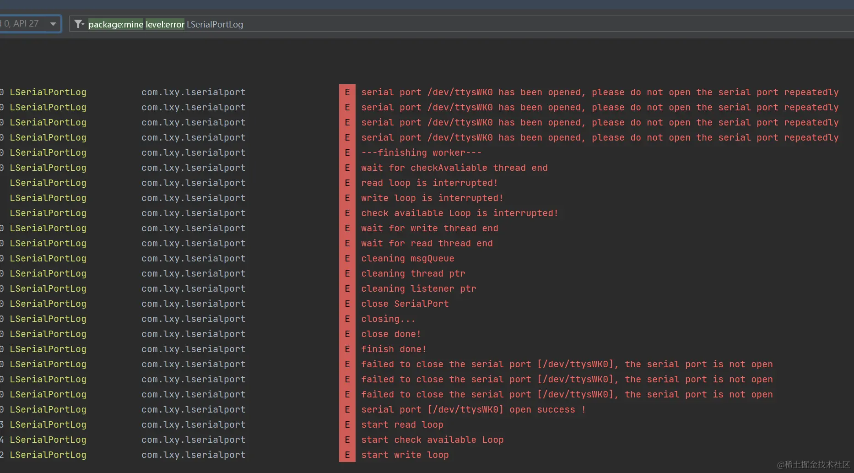Click the E level badge on 'finish done!' row
The height and width of the screenshot is (473, 854).
[x=347, y=349]
